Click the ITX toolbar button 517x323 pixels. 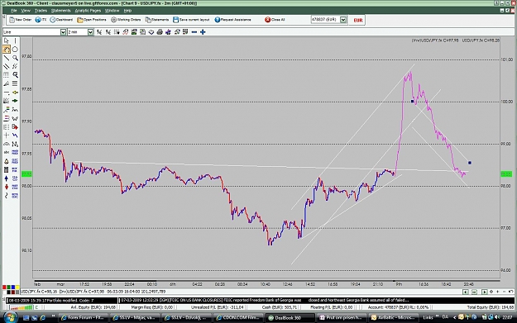pyautogui.click(x=41, y=20)
